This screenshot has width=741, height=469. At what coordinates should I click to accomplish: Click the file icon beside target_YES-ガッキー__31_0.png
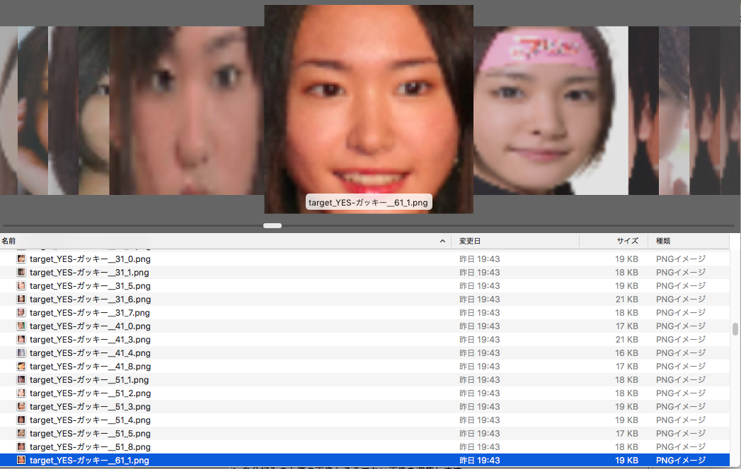(21, 259)
